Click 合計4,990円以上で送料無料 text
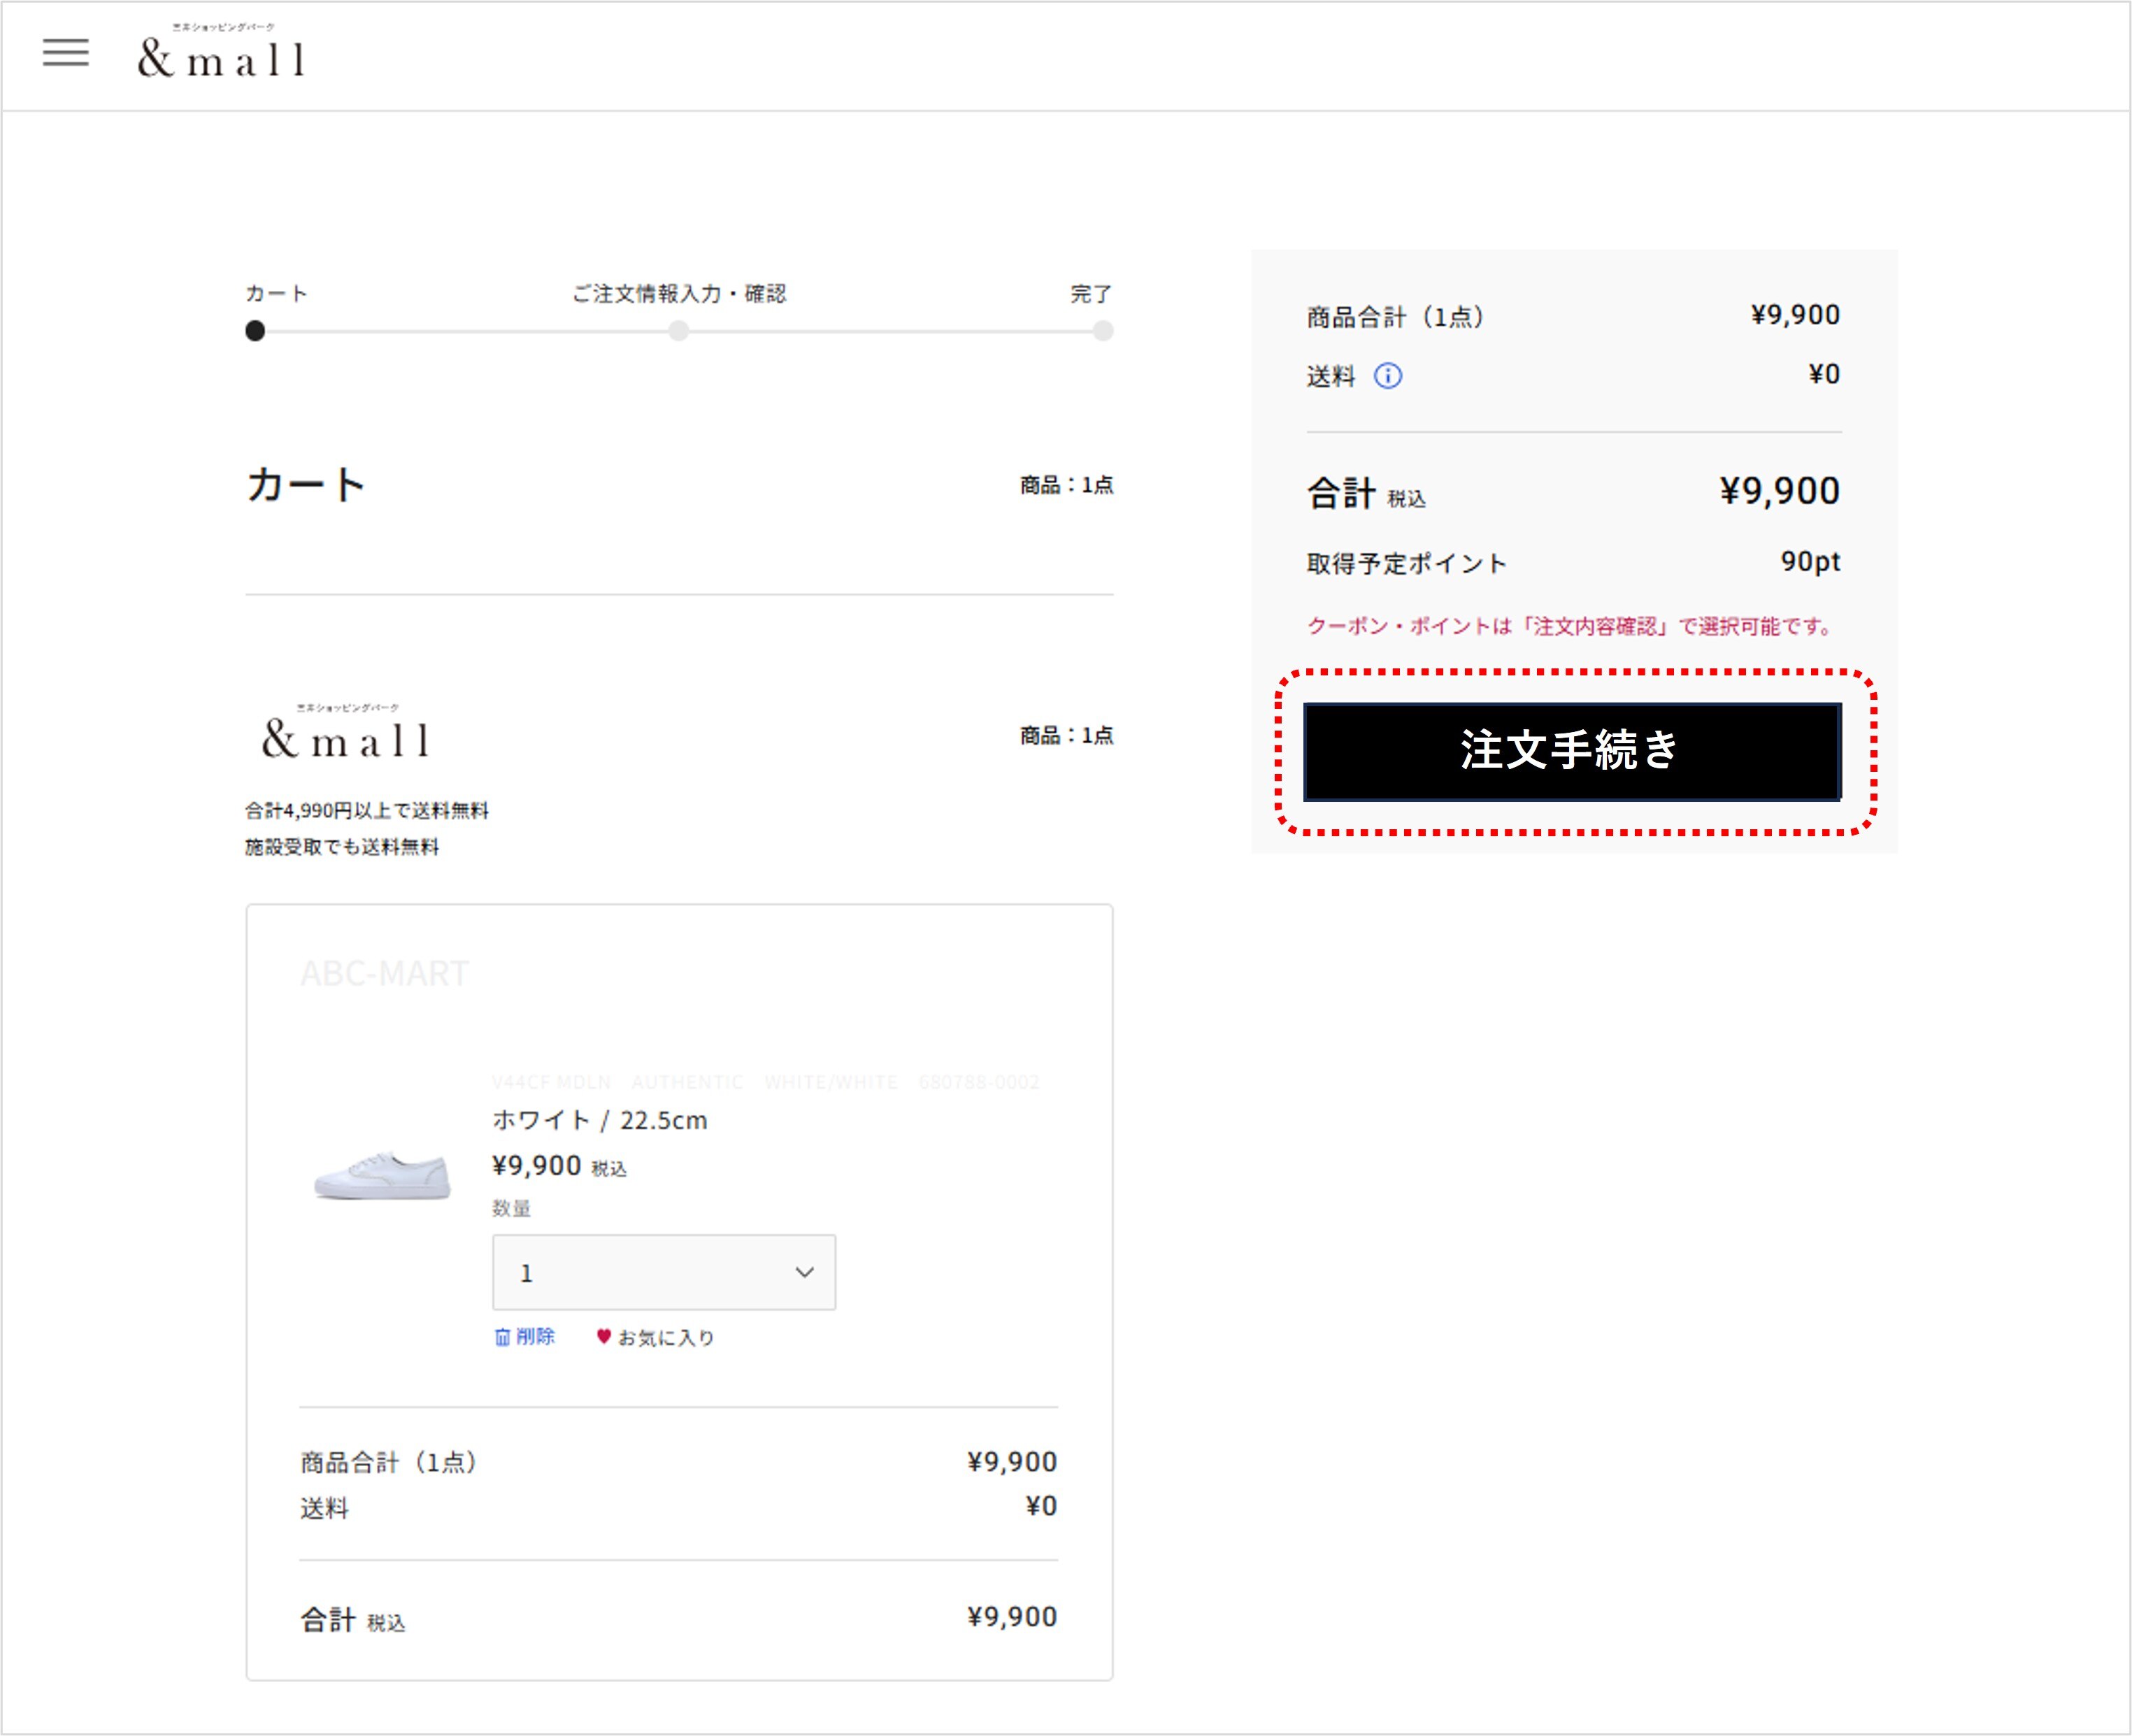 (367, 810)
